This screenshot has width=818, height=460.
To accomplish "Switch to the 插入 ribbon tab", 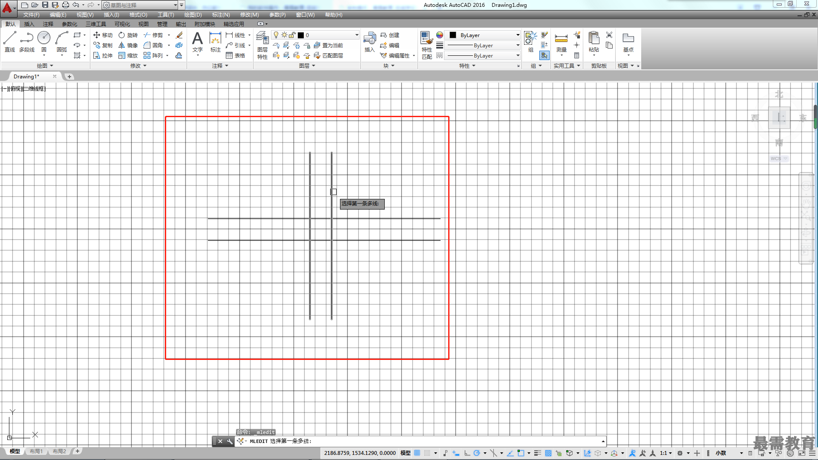I will (x=29, y=24).
